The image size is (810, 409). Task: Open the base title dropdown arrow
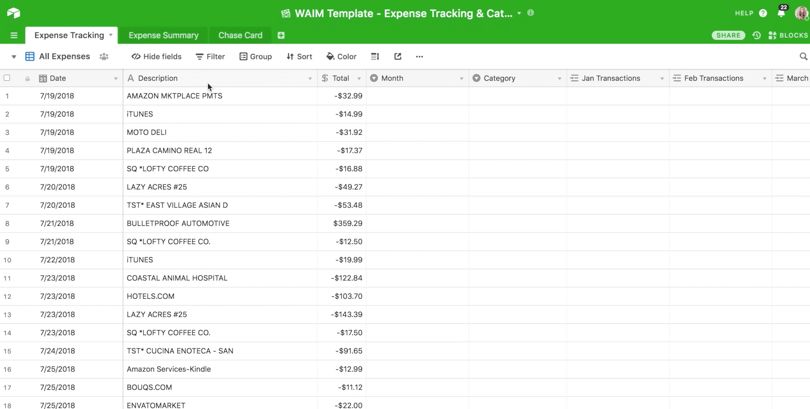(x=519, y=13)
